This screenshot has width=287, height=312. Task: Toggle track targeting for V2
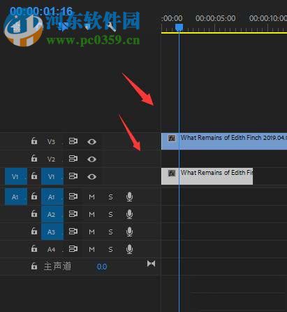[52, 159]
